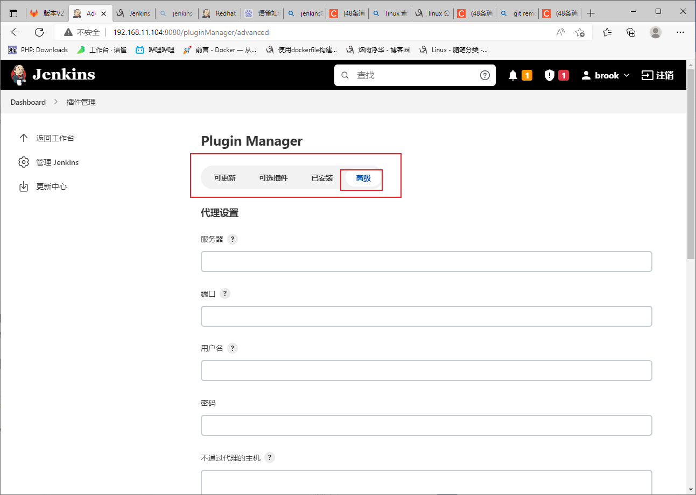Open the favorites list icon

coord(607,32)
